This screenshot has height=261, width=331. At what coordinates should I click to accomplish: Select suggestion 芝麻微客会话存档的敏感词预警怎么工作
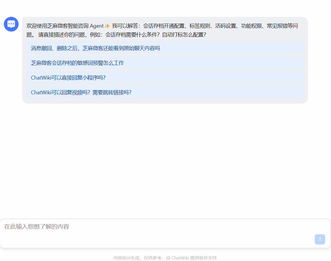165,63
